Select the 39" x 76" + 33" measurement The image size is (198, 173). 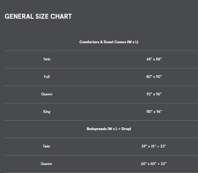(154, 146)
